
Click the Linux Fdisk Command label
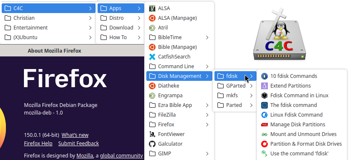pos(296,115)
